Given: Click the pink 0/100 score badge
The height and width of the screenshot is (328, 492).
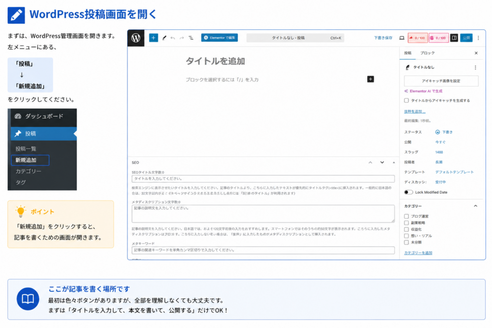Looking at the screenshot, I should tap(438, 38).
